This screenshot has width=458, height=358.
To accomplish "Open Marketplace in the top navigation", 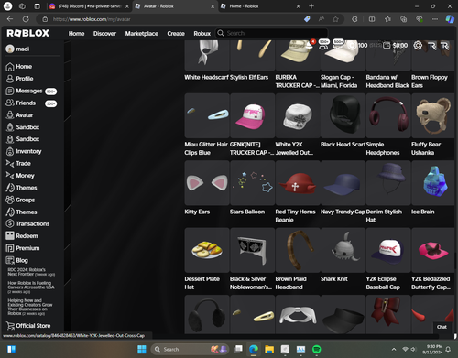I will pyautogui.click(x=142, y=33).
